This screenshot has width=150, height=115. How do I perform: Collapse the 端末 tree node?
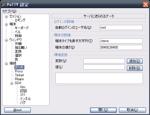(x=6, y=24)
